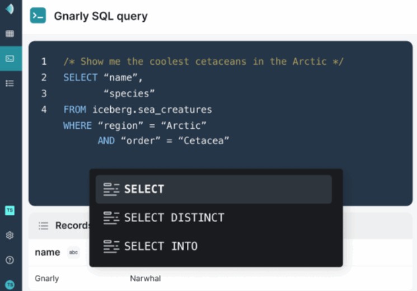Open the list view icon in sidebar

click(10, 83)
